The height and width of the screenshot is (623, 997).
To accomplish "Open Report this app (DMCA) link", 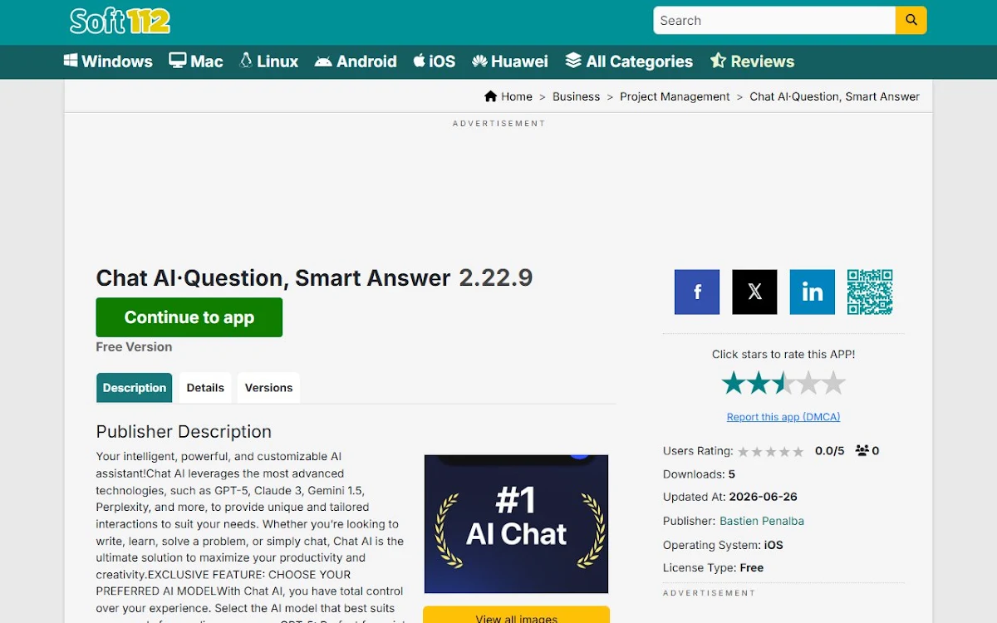I will click(x=783, y=417).
